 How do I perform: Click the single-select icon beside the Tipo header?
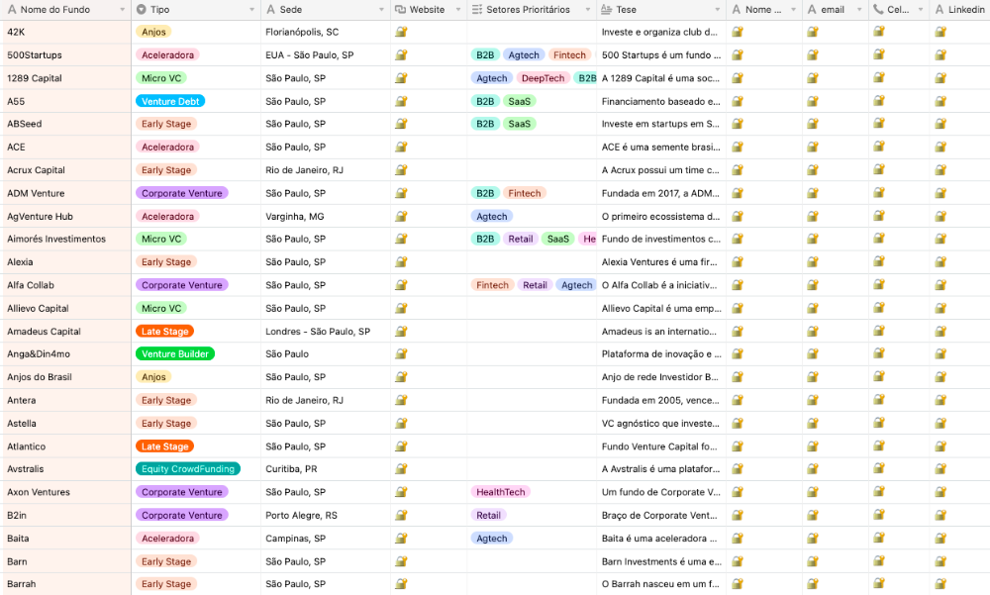[142, 10]
